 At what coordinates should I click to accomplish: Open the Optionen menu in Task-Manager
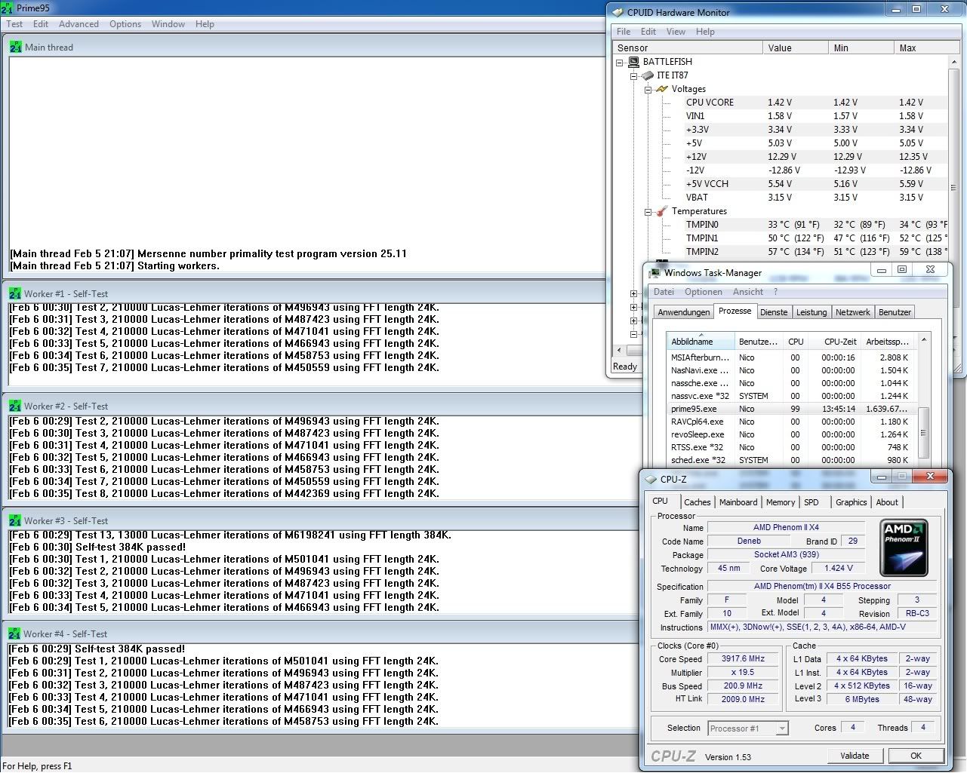point(704,292)
